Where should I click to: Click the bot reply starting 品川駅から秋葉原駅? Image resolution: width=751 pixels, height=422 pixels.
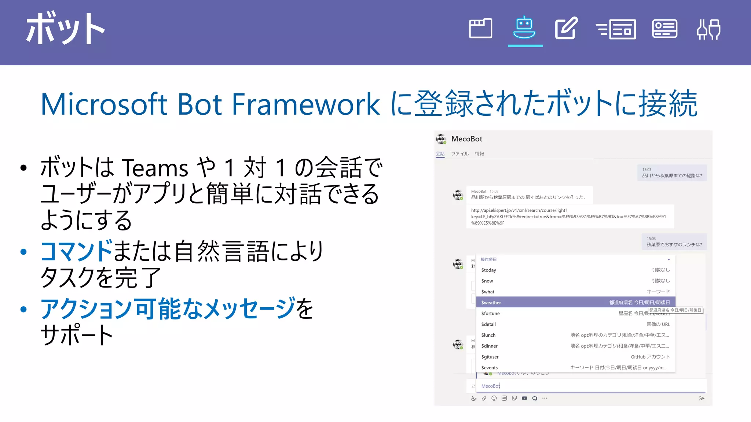pyautogui.click(x=530, y=195)
